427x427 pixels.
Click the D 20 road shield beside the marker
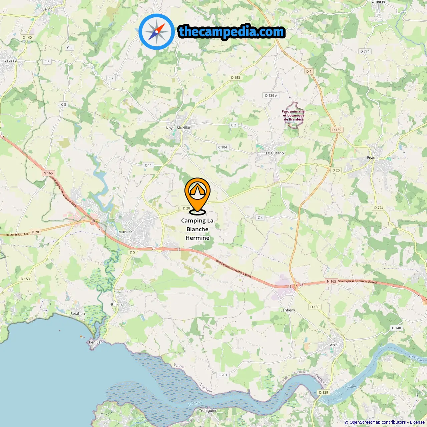pyautogui.click(x=186, y=208)
